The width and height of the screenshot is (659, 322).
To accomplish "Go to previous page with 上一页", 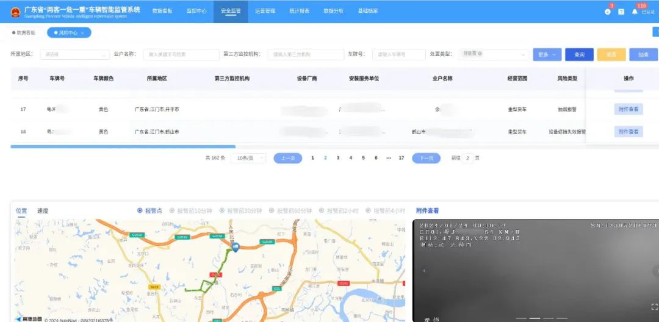I will (288, 159).
